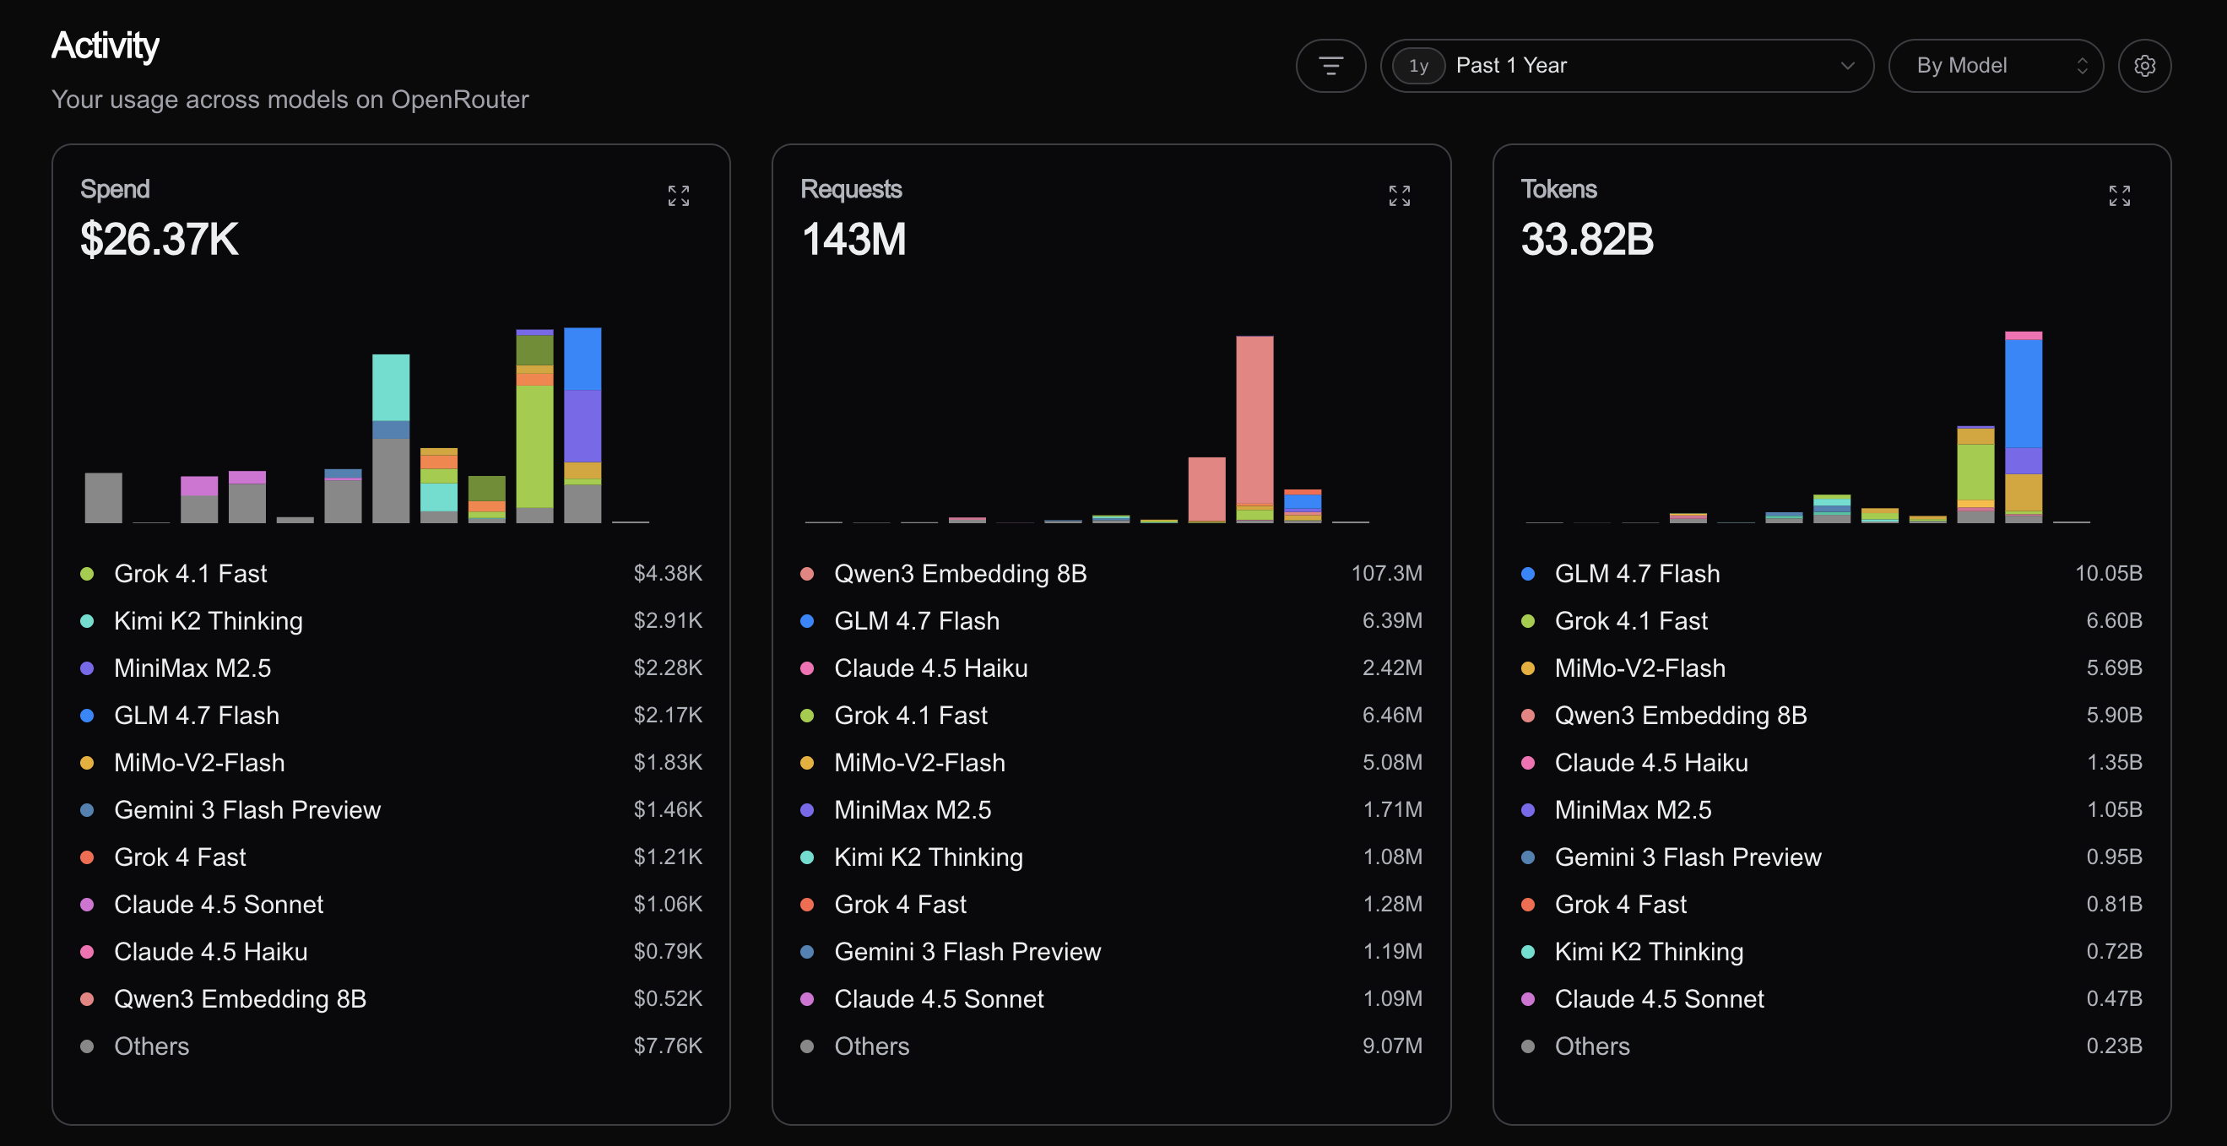Click MiMo-V2-Flash yellow dot in Tokens legend
This screenshot has height=1146, width=2227.
(1528, 668)
